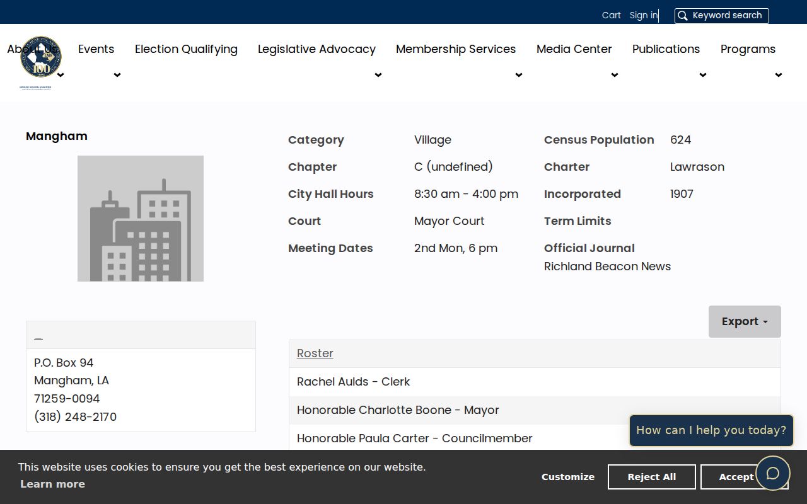Click Reject All cookies
Screen dimensions: 807x504
[652, 477]
